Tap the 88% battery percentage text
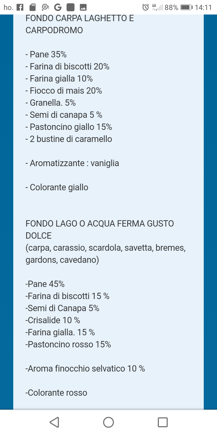The width and height of the screenshot is (217, 435). tap(171, 7)
